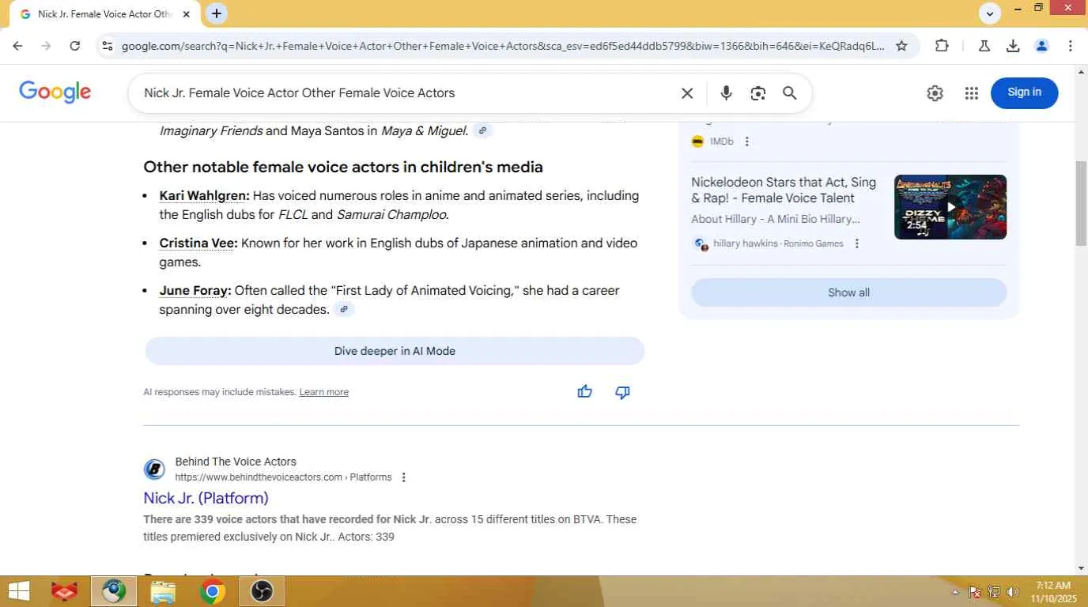The width and height of the screenshot is (1088, 607).
Task: Reload the current page
Action: click(x=75, y=46)
